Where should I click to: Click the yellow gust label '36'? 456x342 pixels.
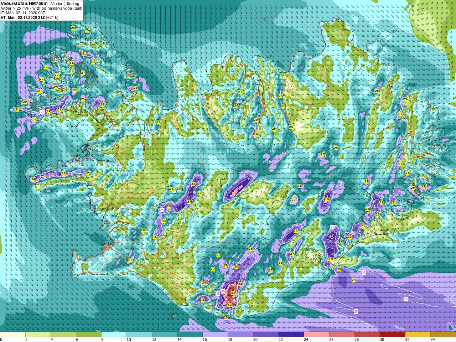(x=327, y=199)
